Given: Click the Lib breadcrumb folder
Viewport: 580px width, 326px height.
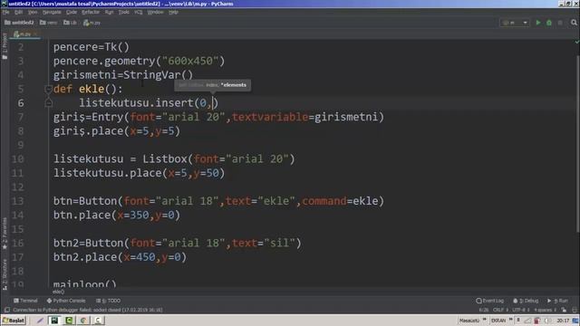Looking at the screenshot, I should click(x=70, y=23).
